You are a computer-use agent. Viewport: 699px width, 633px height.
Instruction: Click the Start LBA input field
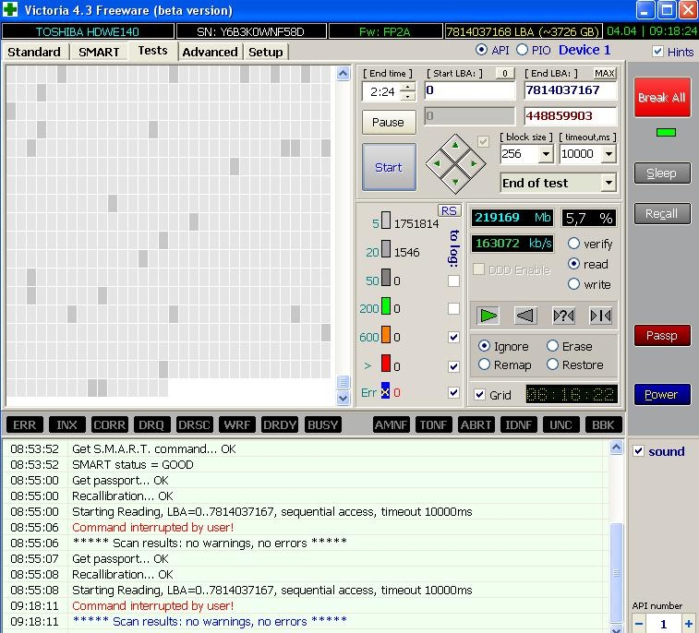(469, 90)
